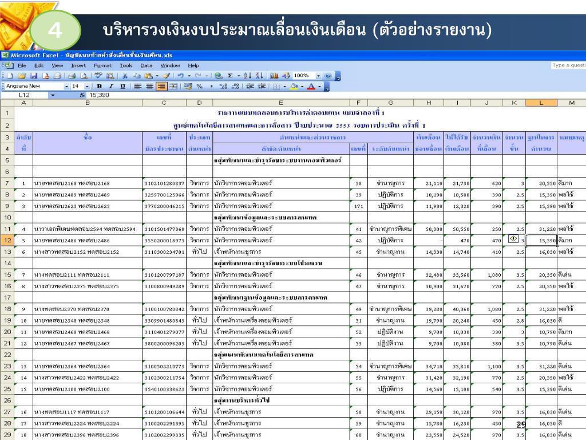Toggle Underline formatting
This screenshot has height=440, width=586.
pyautogui.click(x=122, y=86)
